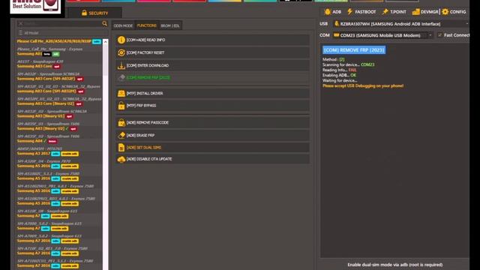Open the USB device dropdown
The width and height of the screenshot is (480, 270).
coord(400,24)
